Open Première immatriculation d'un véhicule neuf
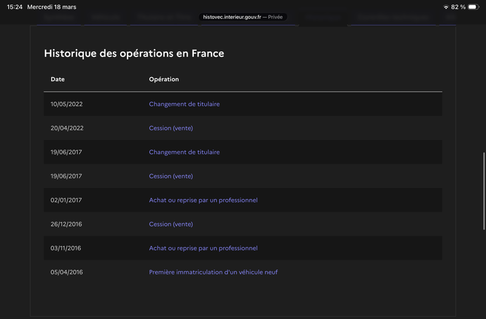This screenshot has height=319, width=486. point(213,272)
